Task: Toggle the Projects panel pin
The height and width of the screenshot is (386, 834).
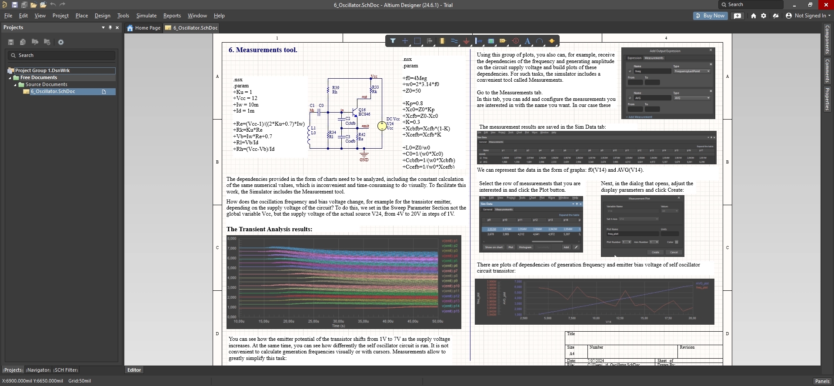Action: tap(110, 27)
